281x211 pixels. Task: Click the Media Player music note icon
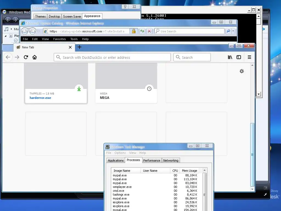pos(7,29)
